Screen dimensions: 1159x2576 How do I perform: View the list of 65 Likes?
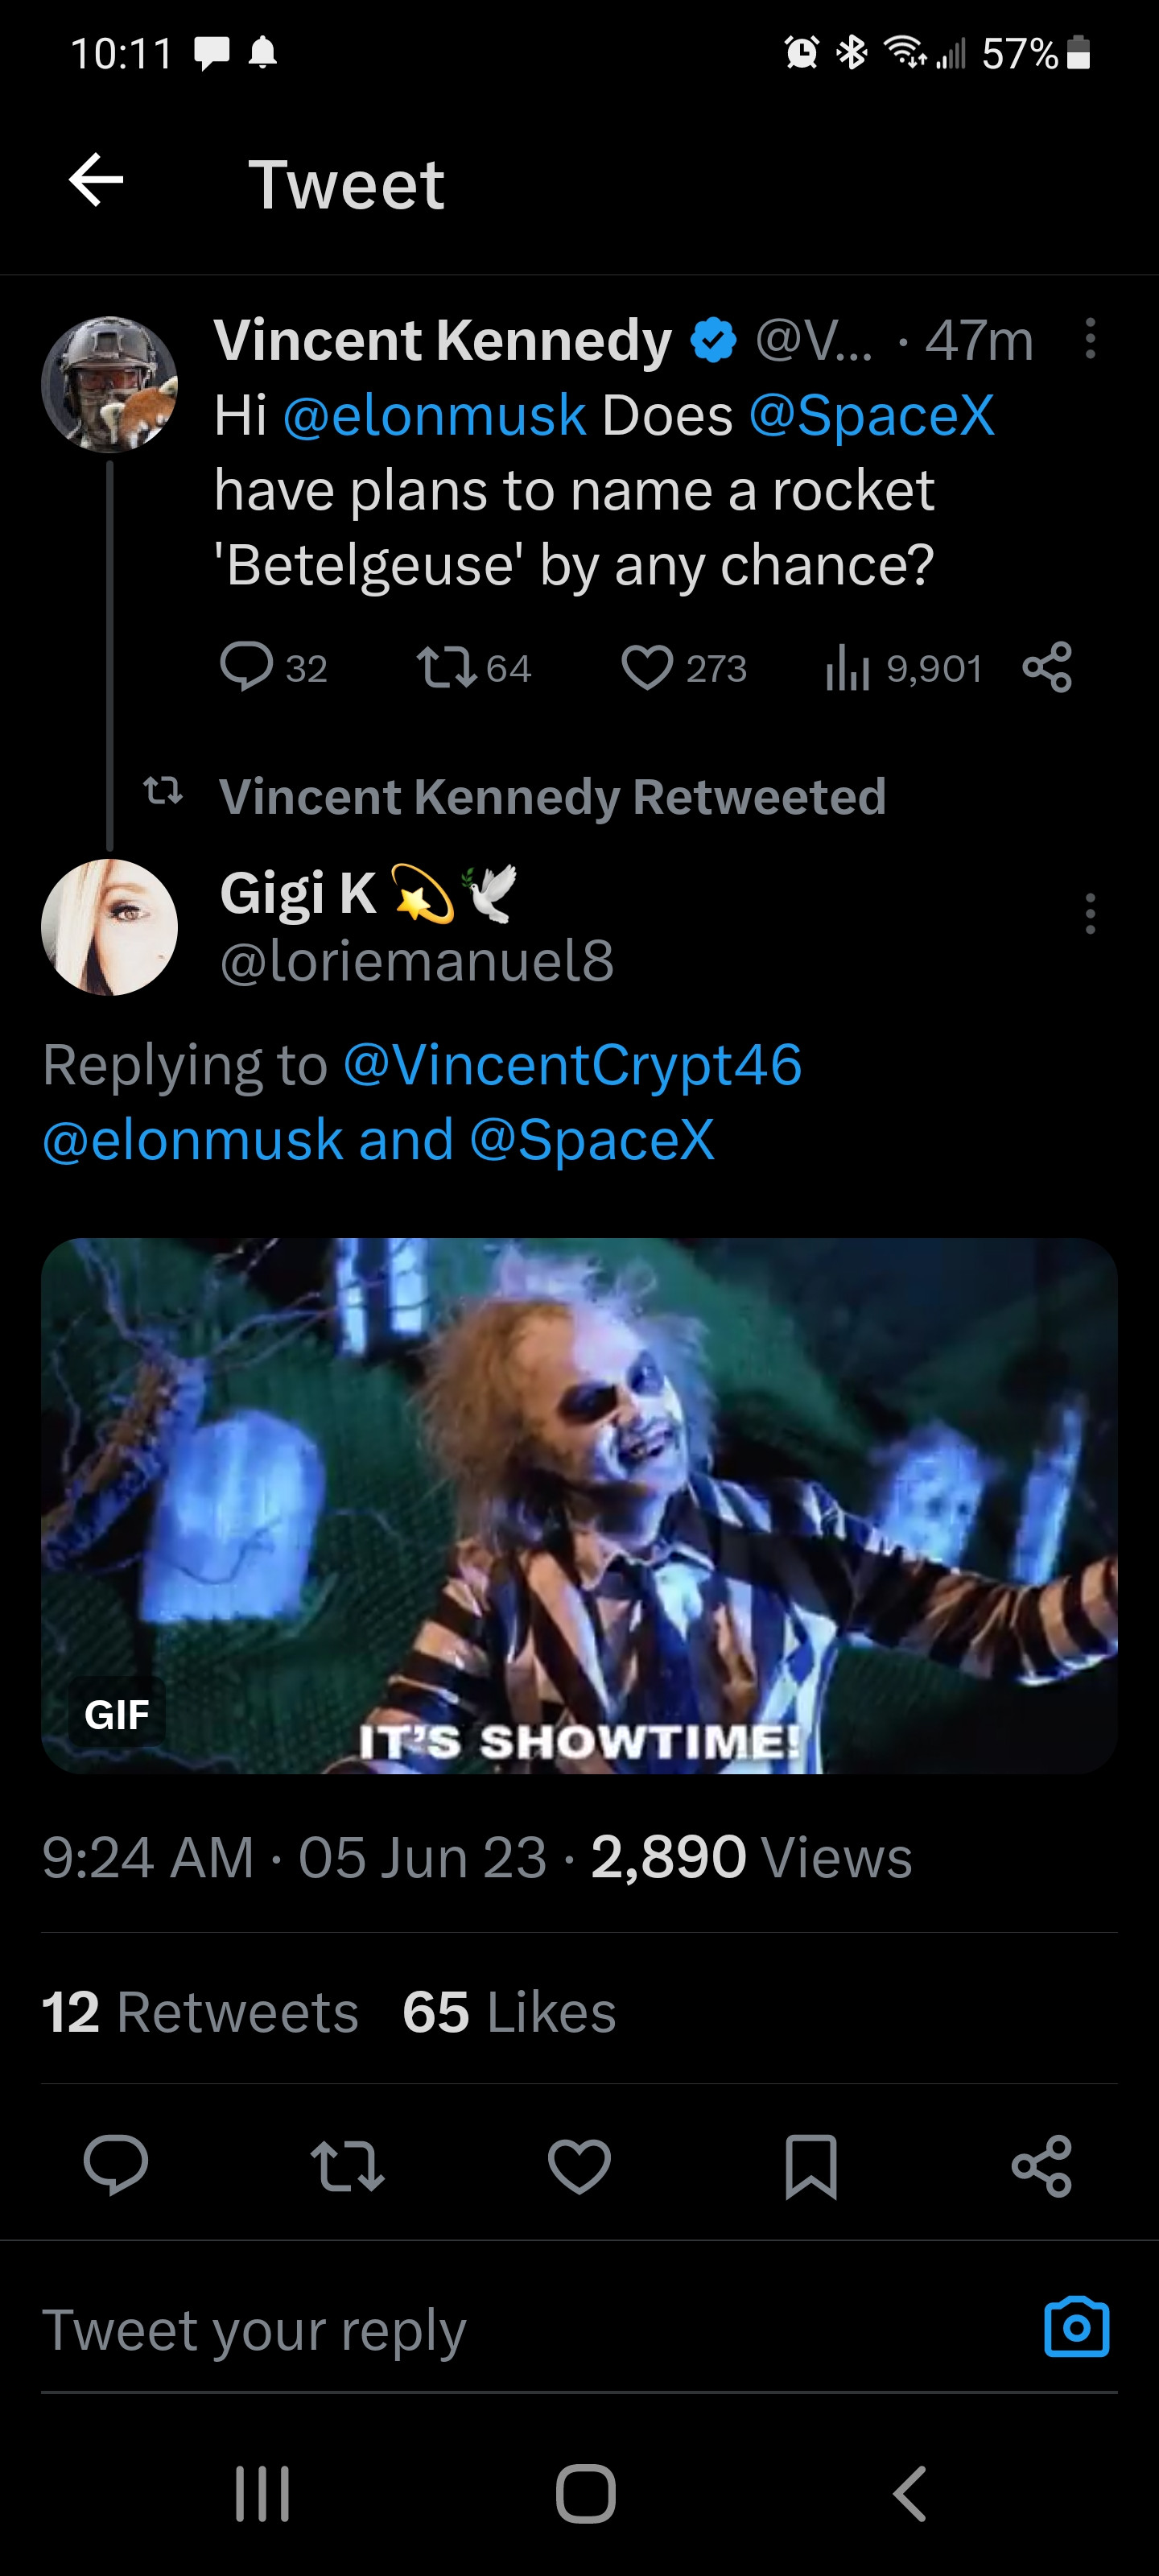pyautogui.click(x=509, y=2012)
